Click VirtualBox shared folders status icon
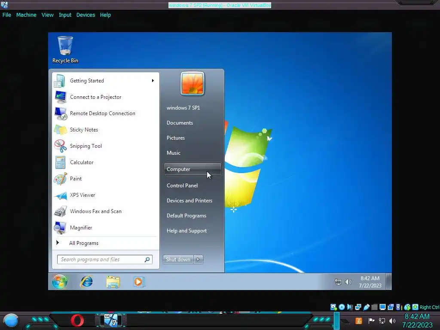440x330 pixels. click(374, 307)
